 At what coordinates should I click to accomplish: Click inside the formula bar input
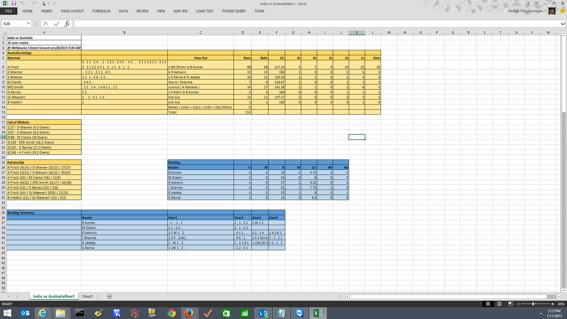(x=315, y=24)
